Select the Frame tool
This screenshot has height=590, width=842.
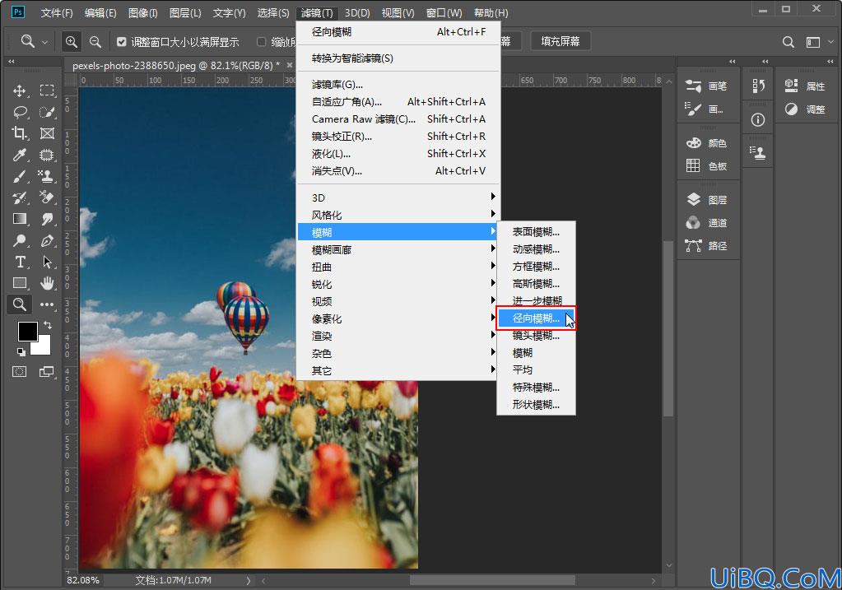[x=47, y=133]
